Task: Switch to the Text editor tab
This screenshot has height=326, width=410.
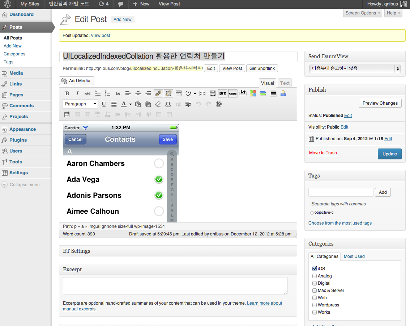Action: pyautogui.click(x=285, y=83)
